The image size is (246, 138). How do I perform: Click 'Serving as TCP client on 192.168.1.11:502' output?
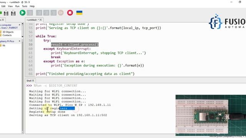click(68, 115)
